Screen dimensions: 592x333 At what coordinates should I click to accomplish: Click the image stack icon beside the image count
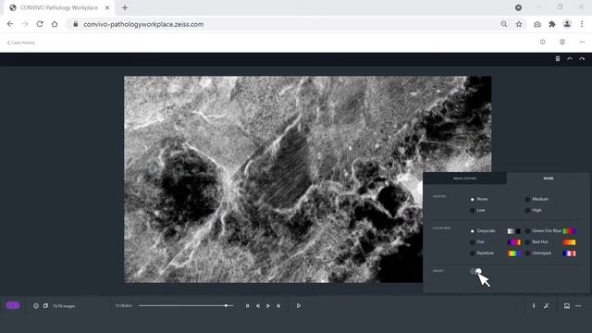(45, 306)
